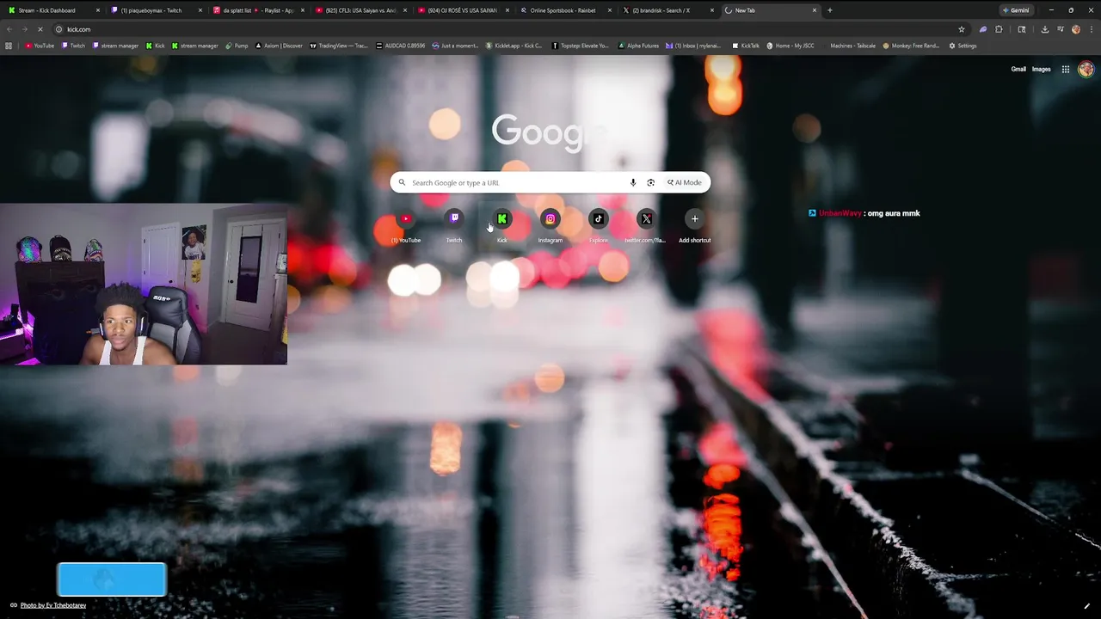
Task: Open the bookmarks bar Apps grid icon
Action: (9, 46)
